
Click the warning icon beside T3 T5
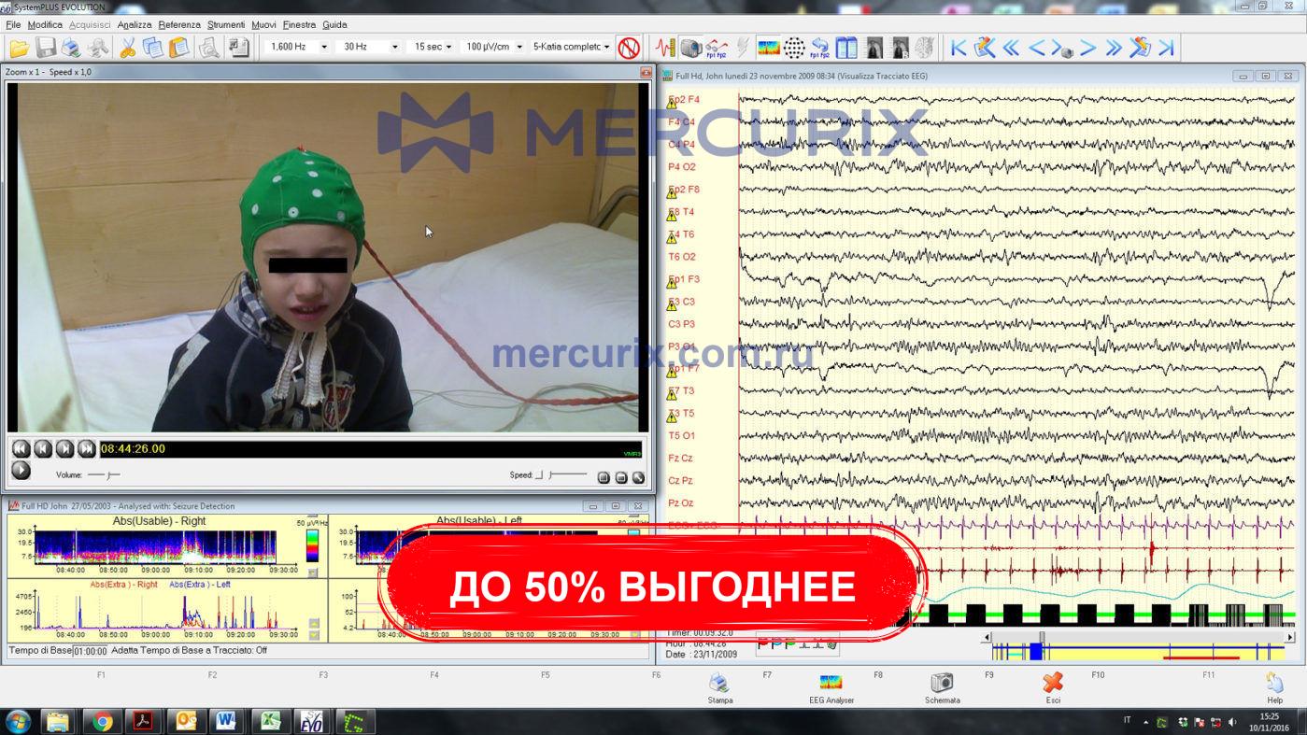(x=672, y=417)
